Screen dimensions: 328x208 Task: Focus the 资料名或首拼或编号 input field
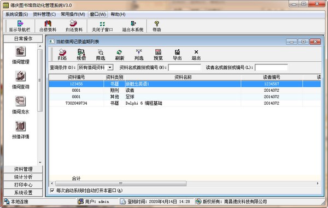[x=185, y=68]
